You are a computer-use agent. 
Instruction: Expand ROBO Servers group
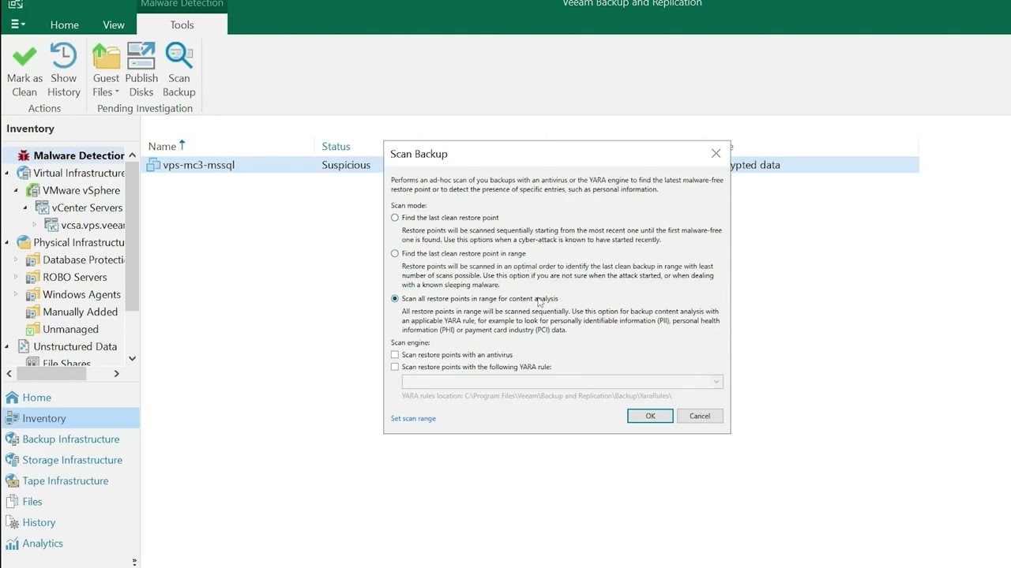click(x=16, y=277)
